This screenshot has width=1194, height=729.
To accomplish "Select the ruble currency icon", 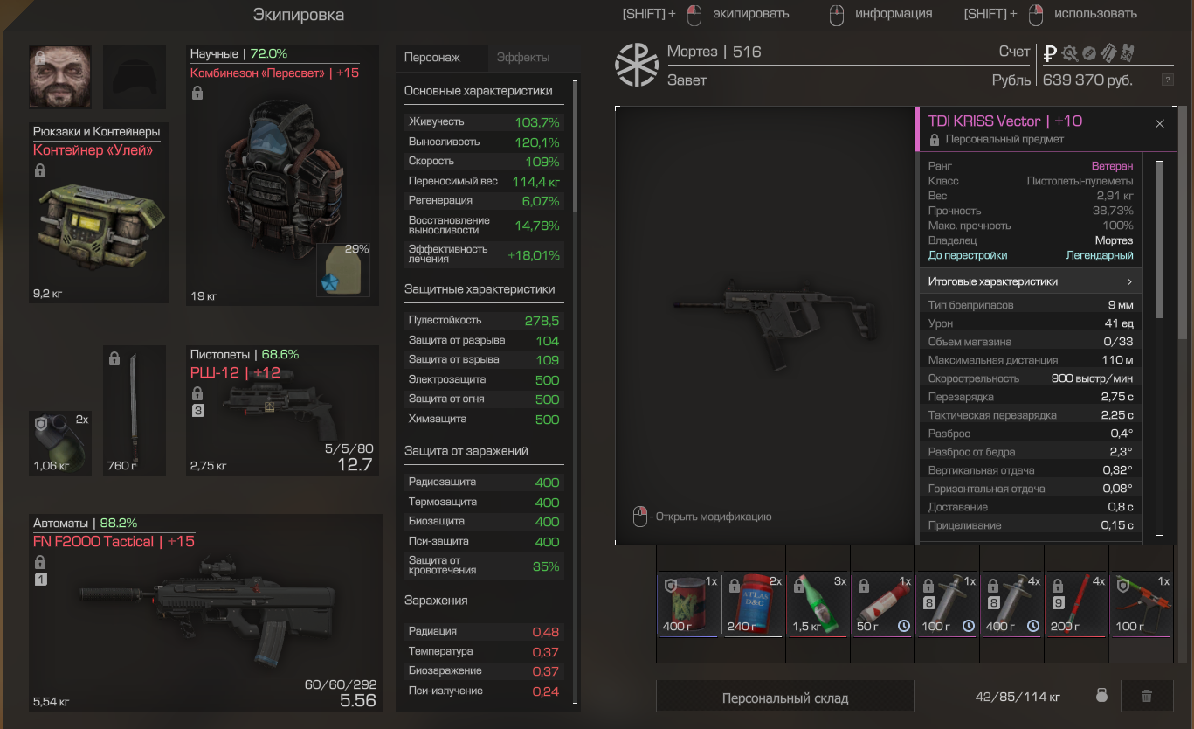I will 1050,52.
